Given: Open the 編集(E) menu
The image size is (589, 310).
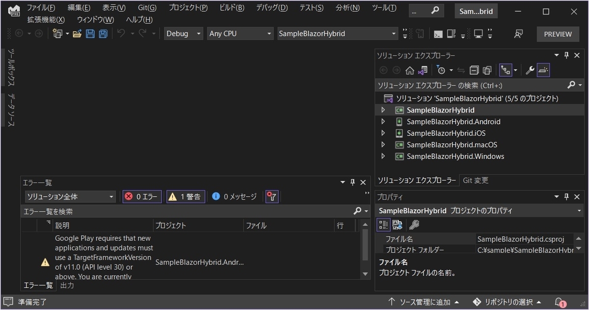Looking at the screenshot, I should (x=79, y=8).
